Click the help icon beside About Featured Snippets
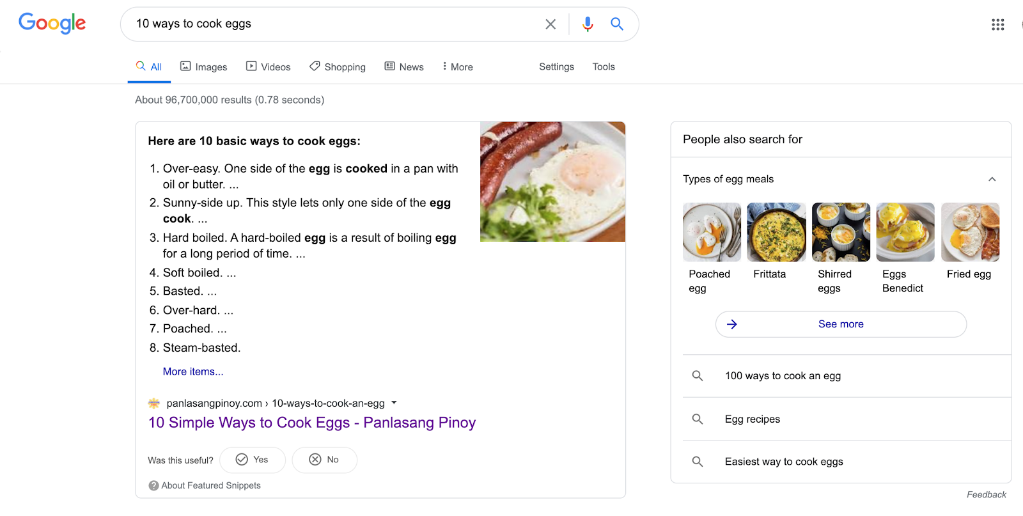The height and width of the screenshot is (516, 1023). coord(153,485)
